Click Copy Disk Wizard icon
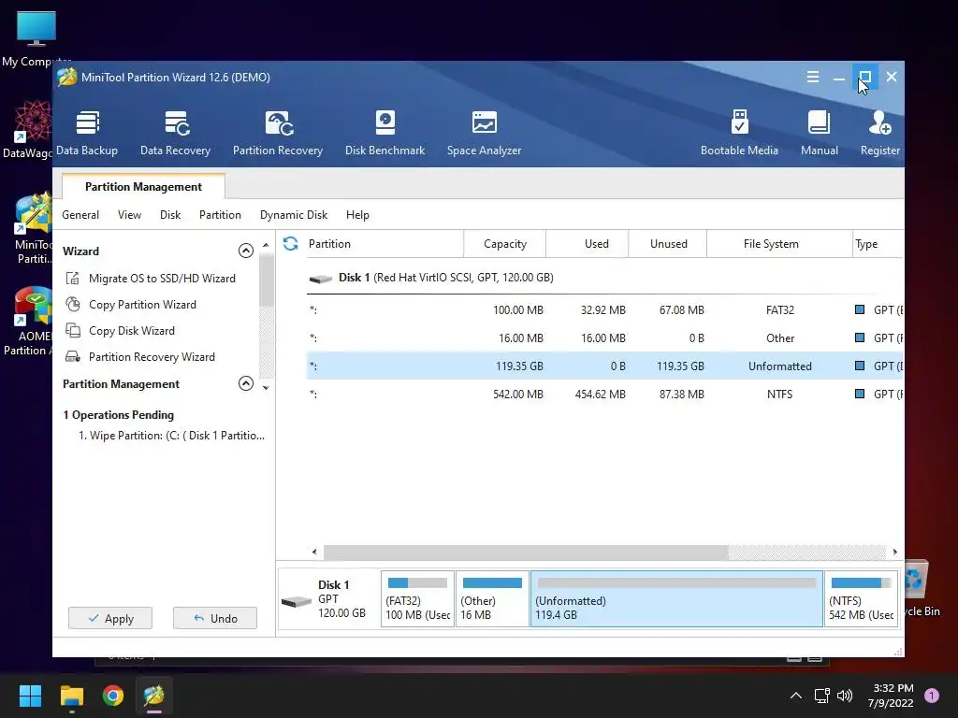 tap(73, 330)
